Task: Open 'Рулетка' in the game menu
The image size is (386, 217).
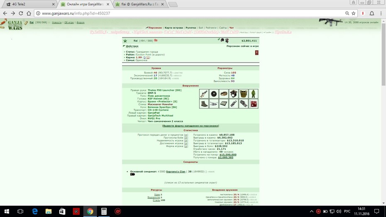Action: [x=191, y=28]
